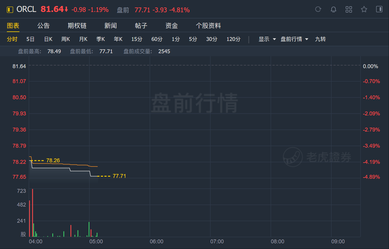
Task: Switch to the 新闻 news tab
Action: (111, 26)
